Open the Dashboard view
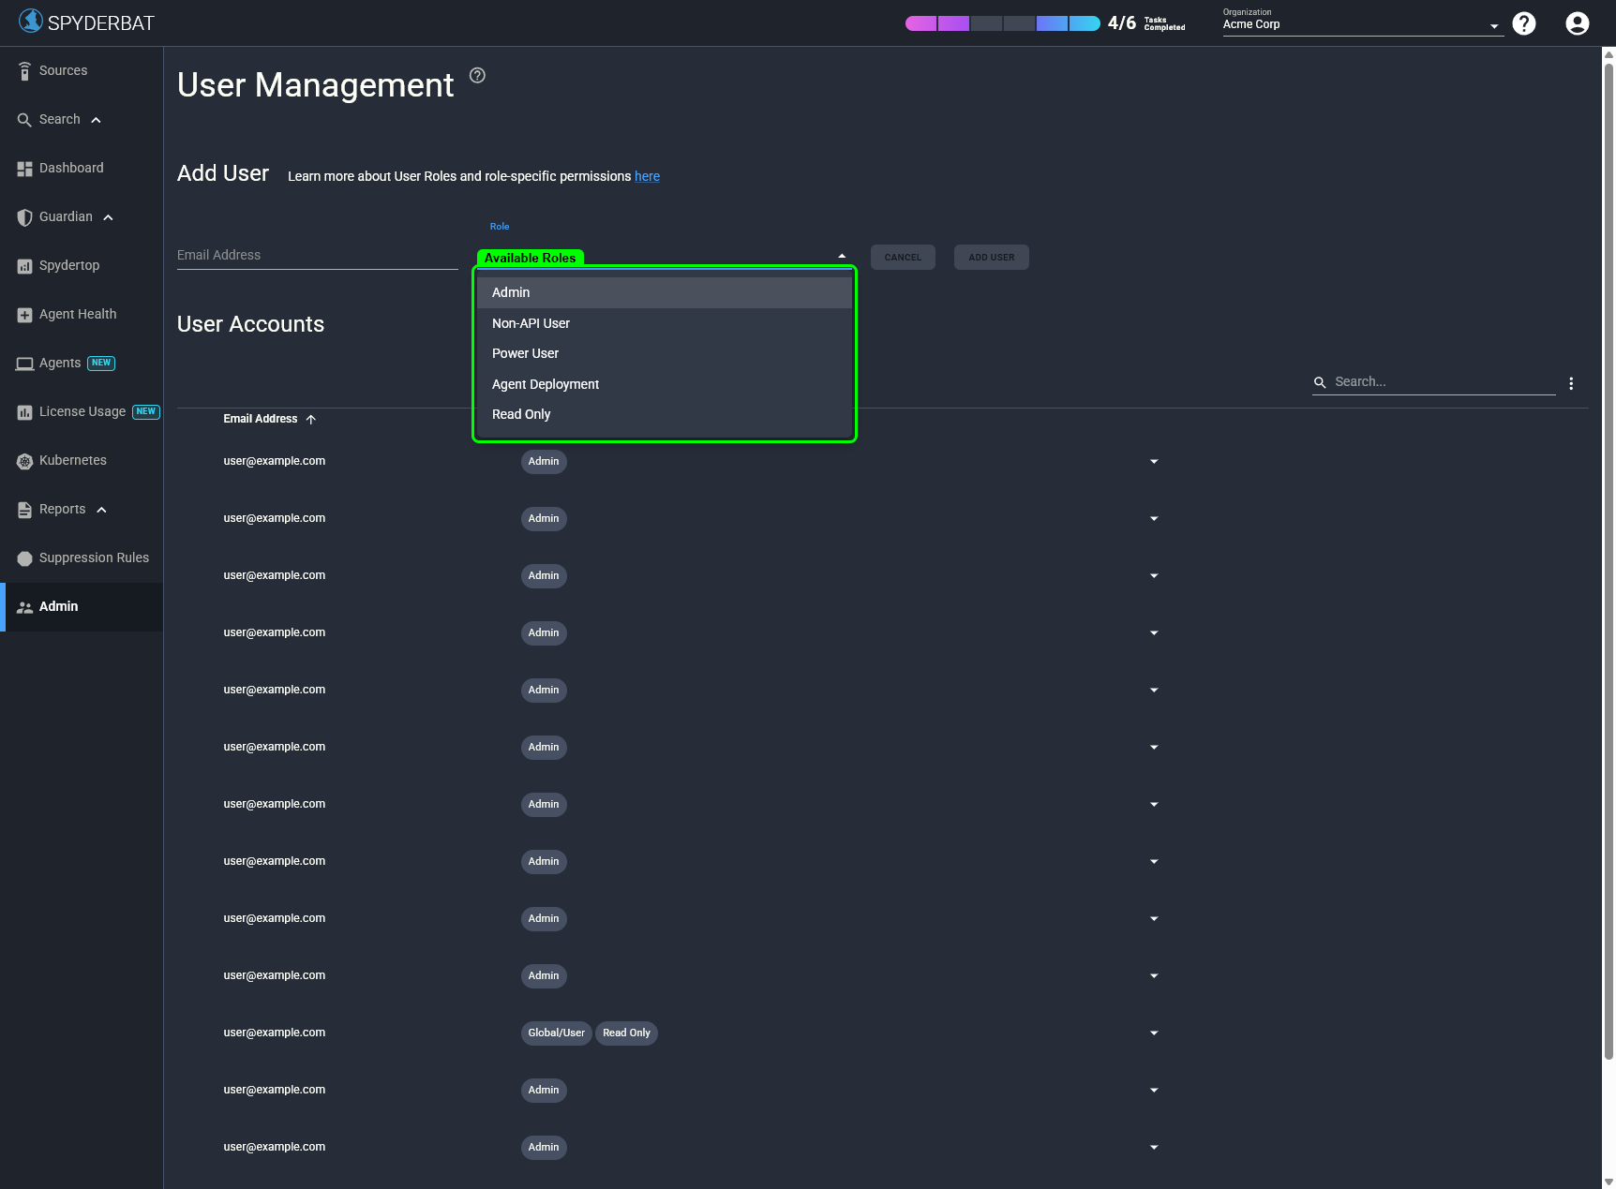This screenshot has width=1616, height=1189. (x=70, y=168)
